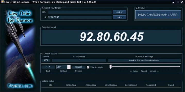Minimize the Low Orbit Ion Cannon window
The height and width of the screenshot is (92, 185).
(x=173, y=2)
